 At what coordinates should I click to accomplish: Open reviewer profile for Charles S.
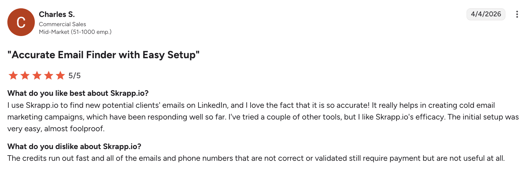click(57, 14)
